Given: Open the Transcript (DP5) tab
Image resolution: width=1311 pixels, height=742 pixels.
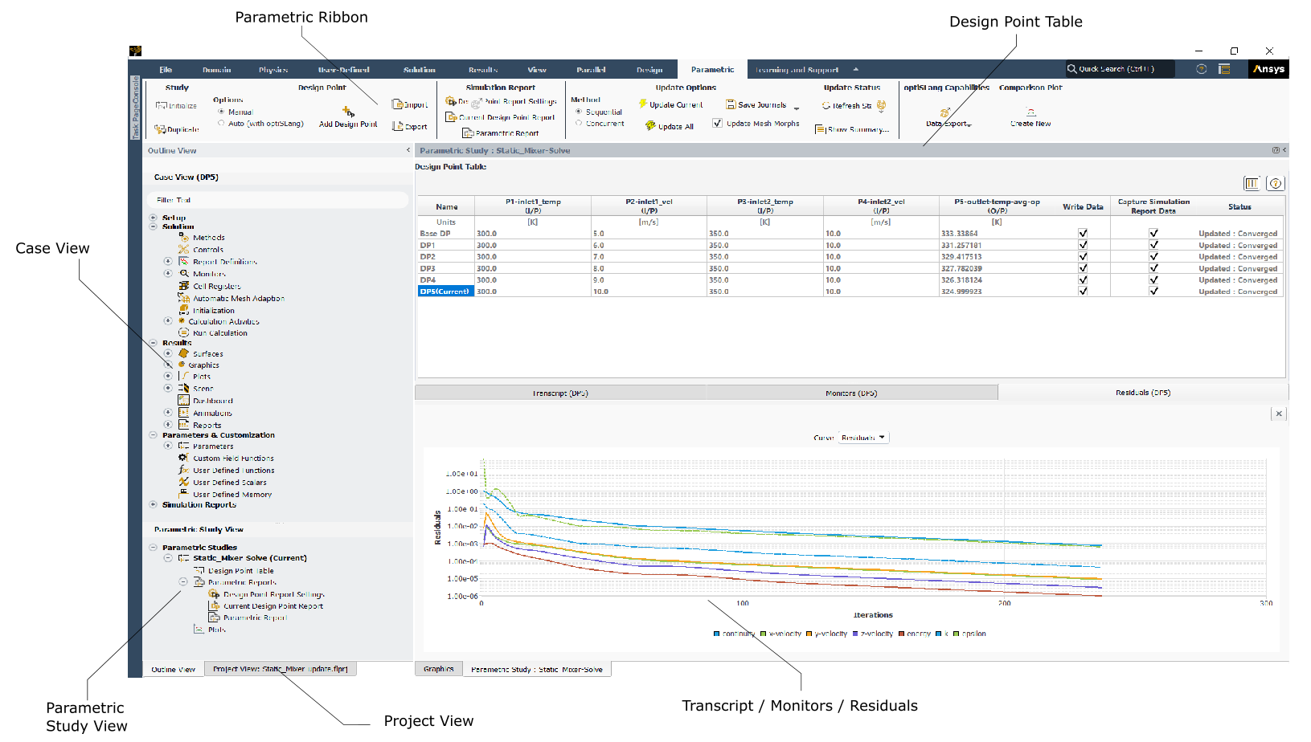Looking at the screenshot, I should [x=560, y=393].
